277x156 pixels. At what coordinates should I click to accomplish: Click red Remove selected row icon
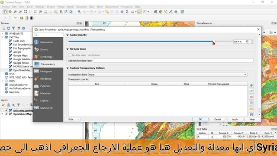(251, 97)
